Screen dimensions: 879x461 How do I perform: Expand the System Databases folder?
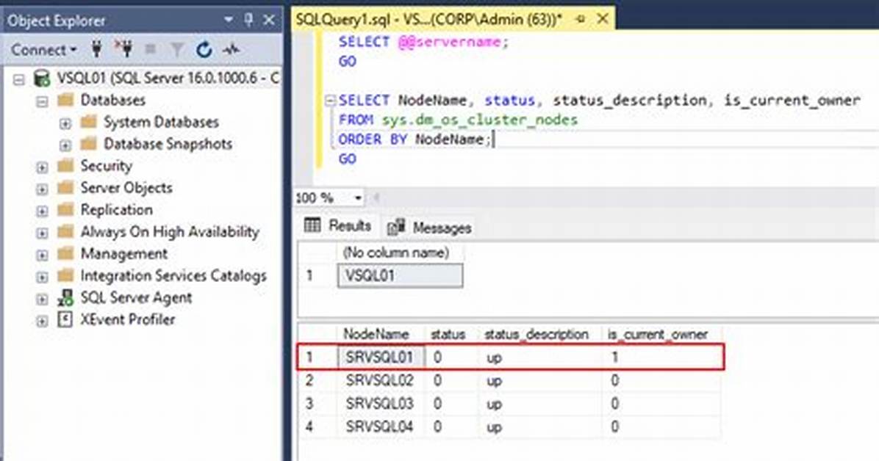[x=65, y=123]
